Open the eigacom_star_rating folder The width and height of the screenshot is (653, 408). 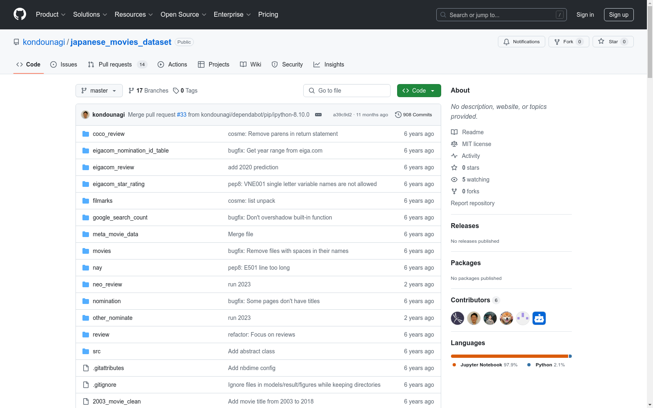click(118, 184)
